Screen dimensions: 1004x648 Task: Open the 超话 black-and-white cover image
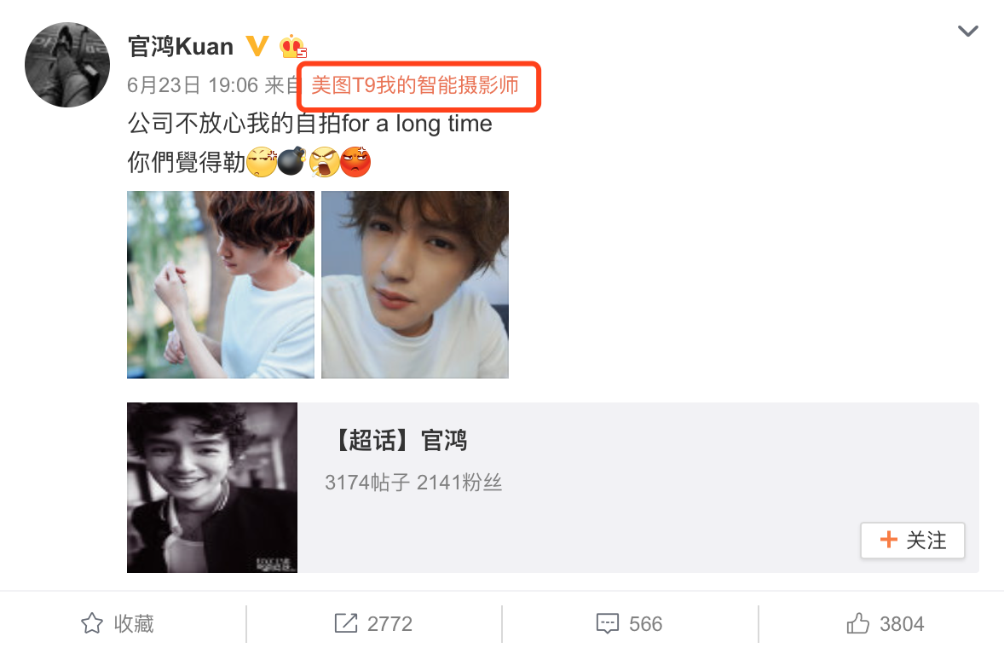[212, 488]
